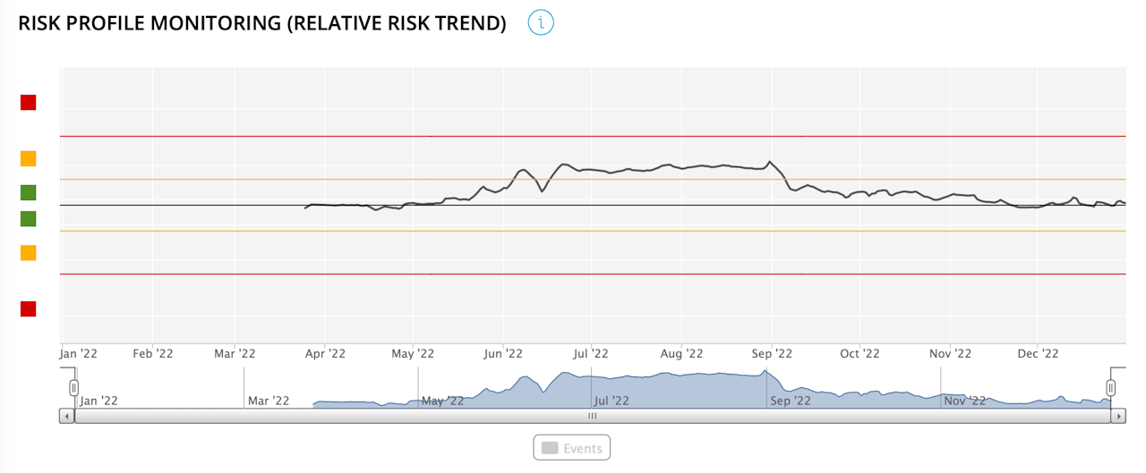This screenshot has height=473, width=1146.
Task: Click the left range selector handle
Action: tap(75, 387)
